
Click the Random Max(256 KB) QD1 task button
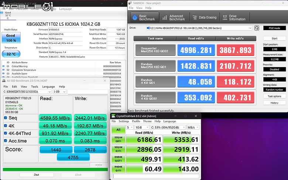point(155,66)
